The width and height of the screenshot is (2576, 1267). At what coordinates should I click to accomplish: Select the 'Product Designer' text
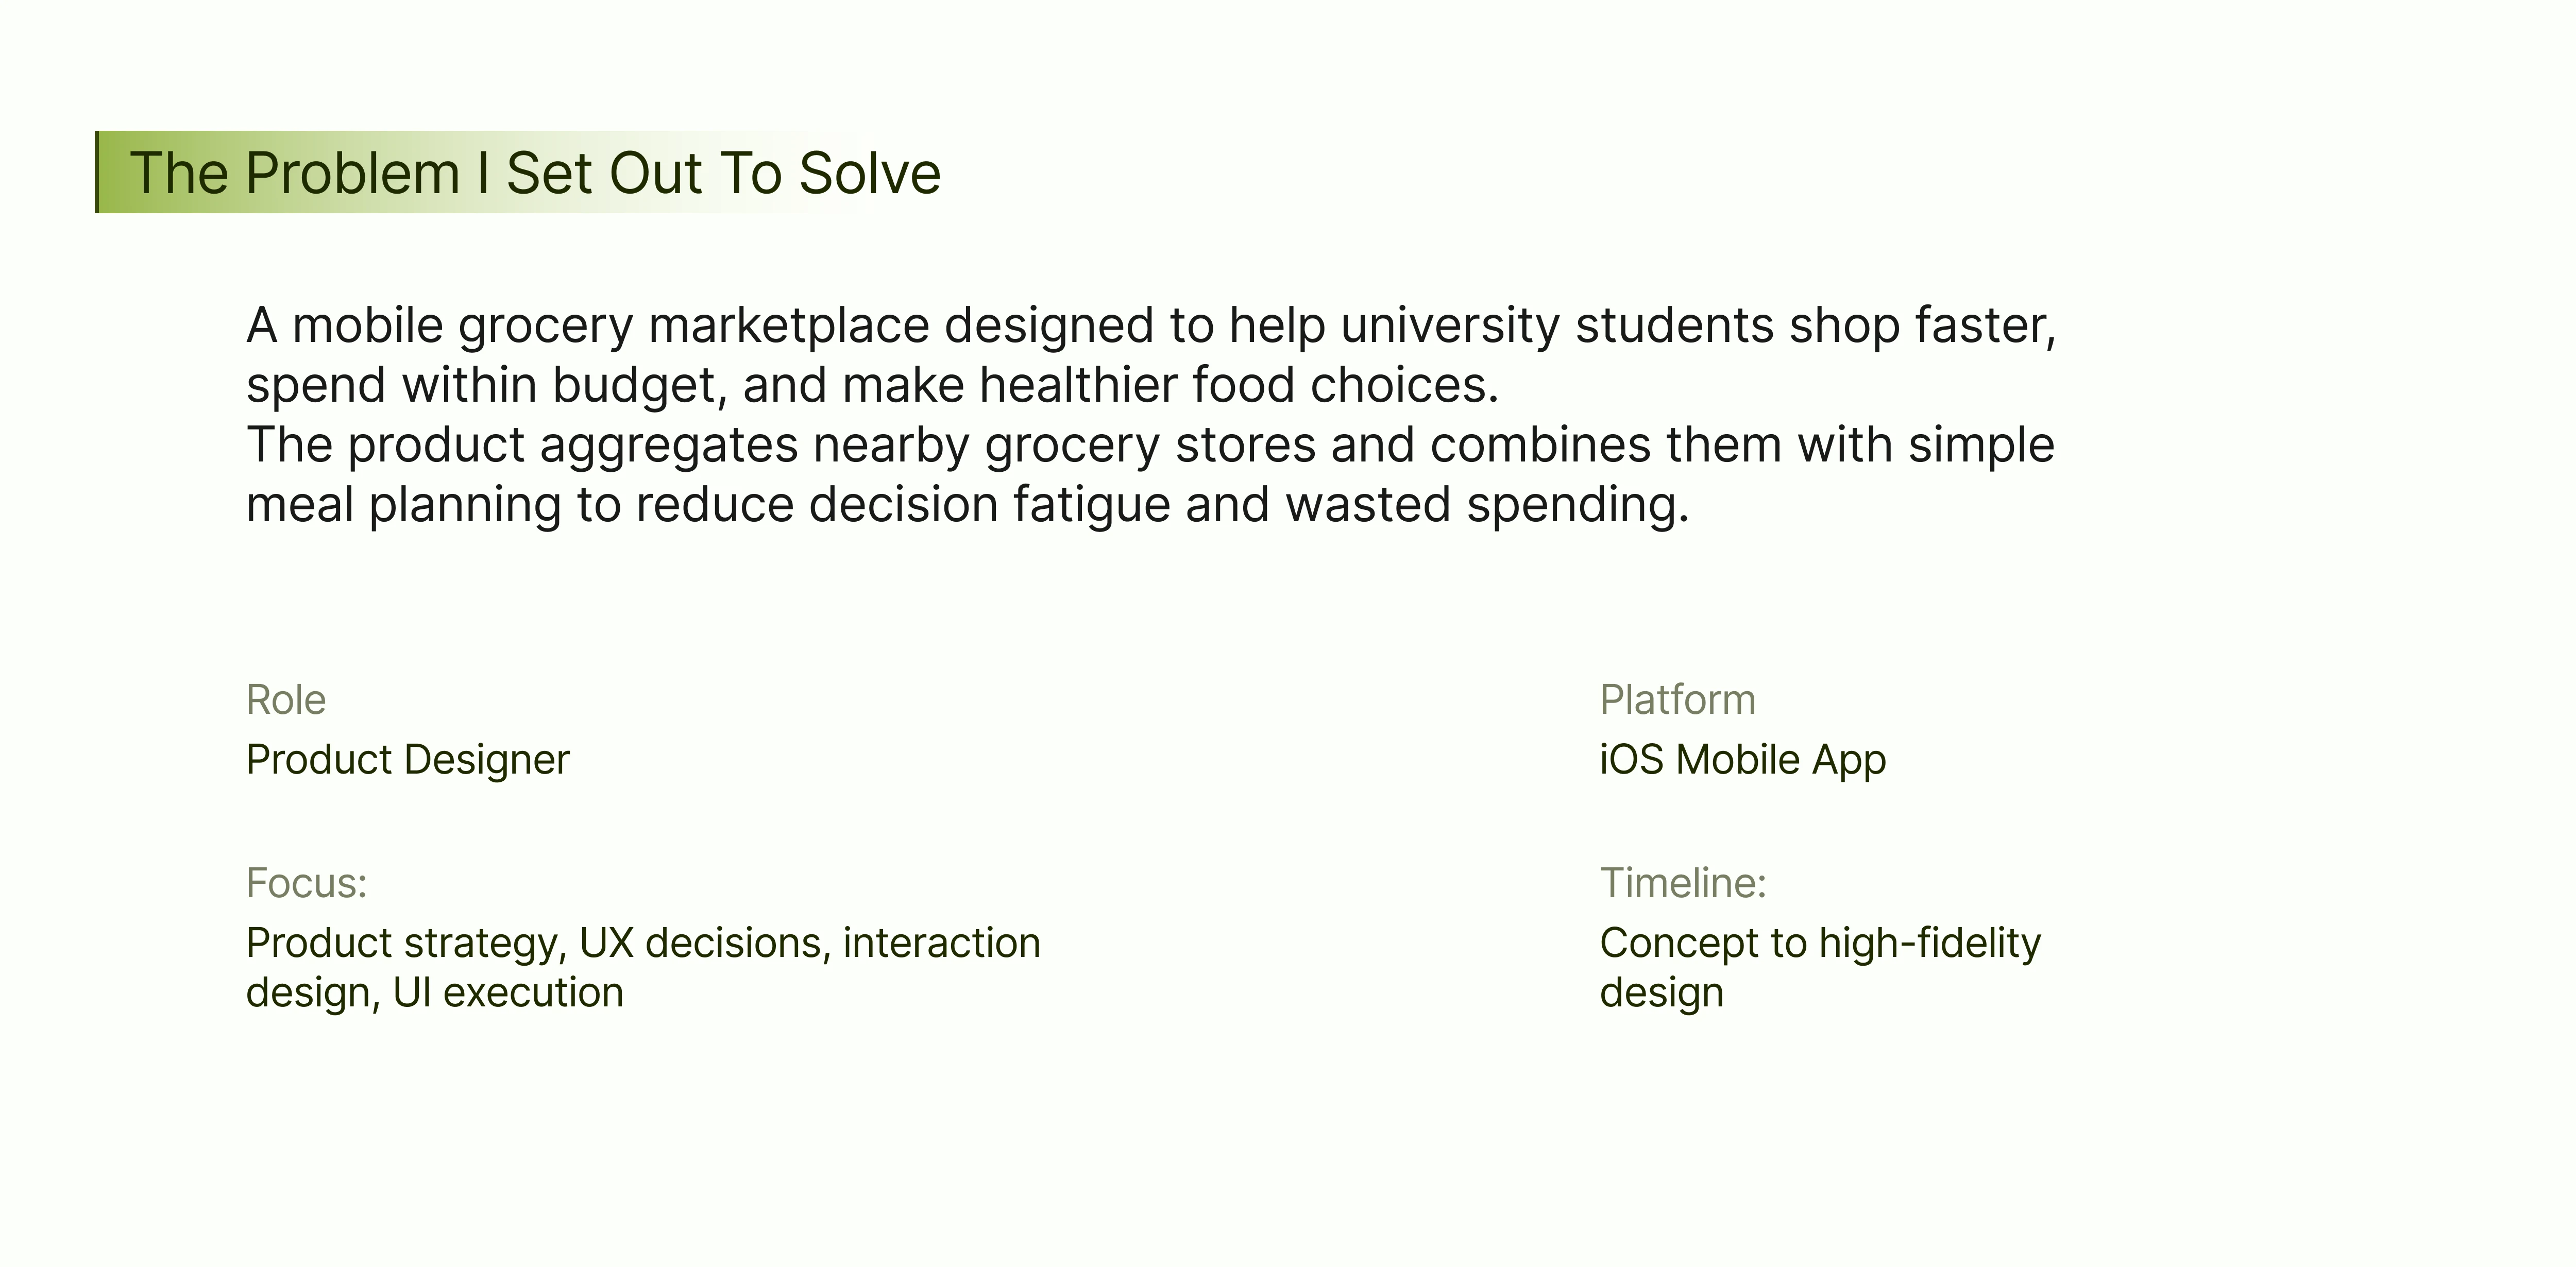[x=408, y=761]
